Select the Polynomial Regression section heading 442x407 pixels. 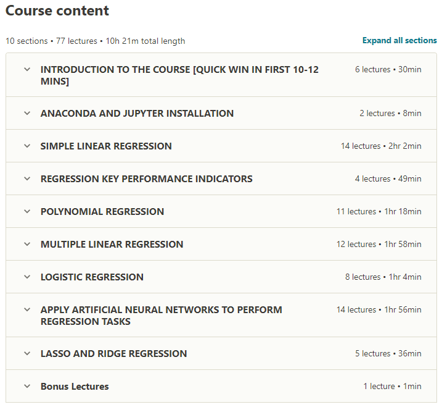[102, 212]
